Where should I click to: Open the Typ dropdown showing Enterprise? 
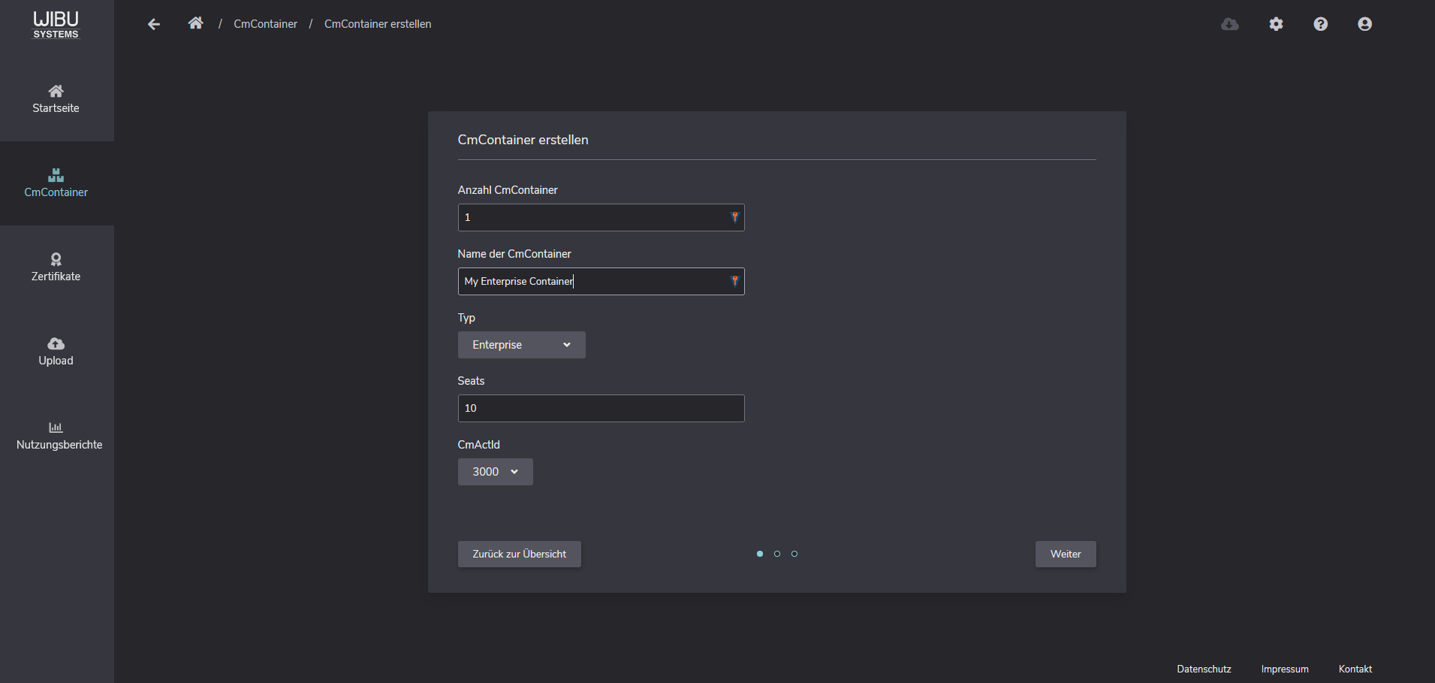click(x=521, y=345)
